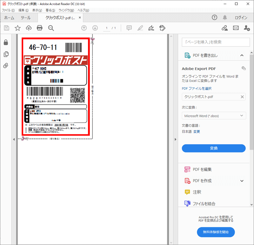The width and height of the screenshot is (254, 245).
Task: Open the 署名 menu
Action: 50,10
